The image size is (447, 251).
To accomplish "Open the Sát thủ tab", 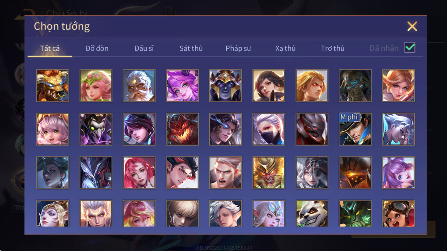I will click(x=191, y=48).
